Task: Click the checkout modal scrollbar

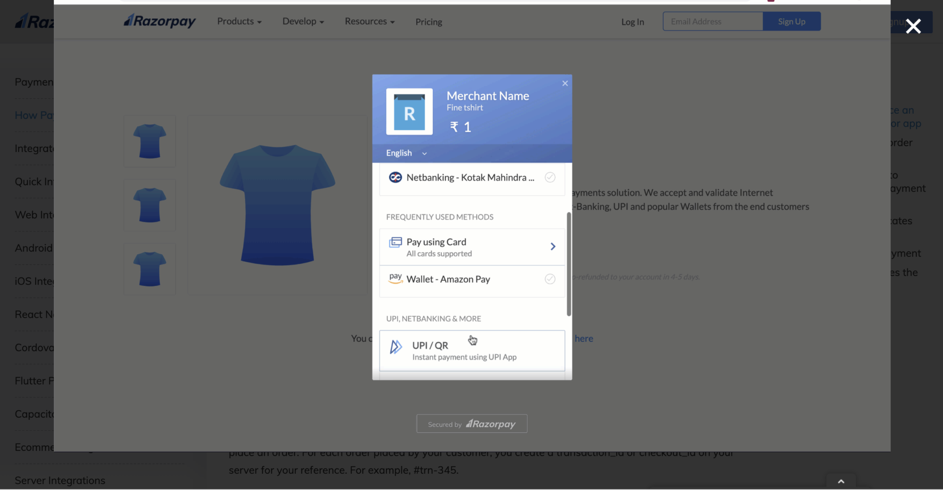Action: point(569,264)
